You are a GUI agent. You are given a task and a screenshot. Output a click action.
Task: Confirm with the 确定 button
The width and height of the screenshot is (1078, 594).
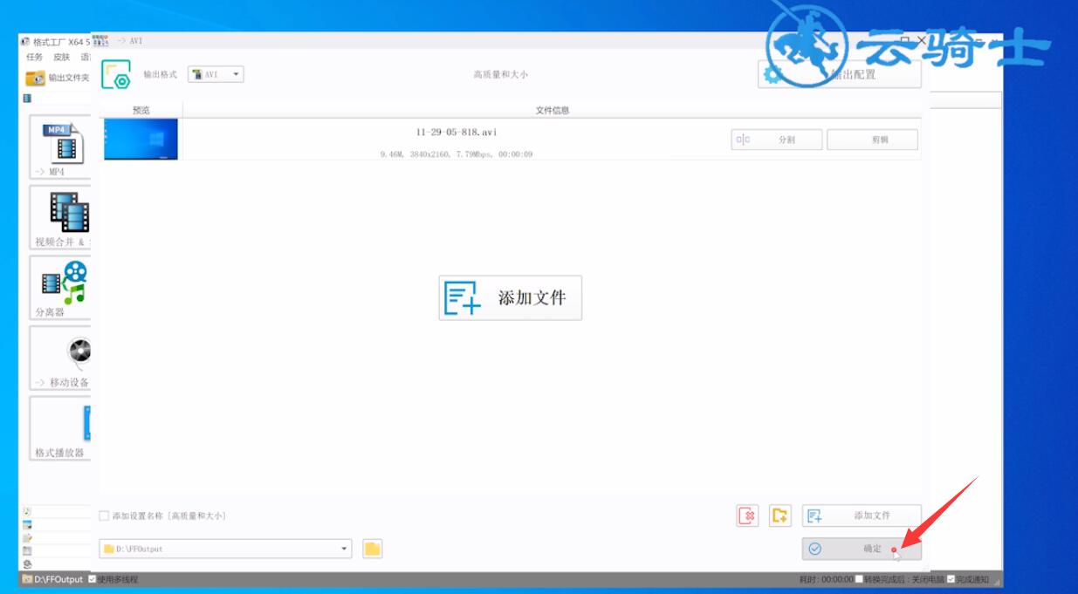pyautogui.click(x=862, y=549)
